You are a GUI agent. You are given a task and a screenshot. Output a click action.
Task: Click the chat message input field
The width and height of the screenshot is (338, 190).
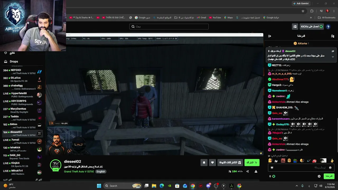click(x=301, y=168)
